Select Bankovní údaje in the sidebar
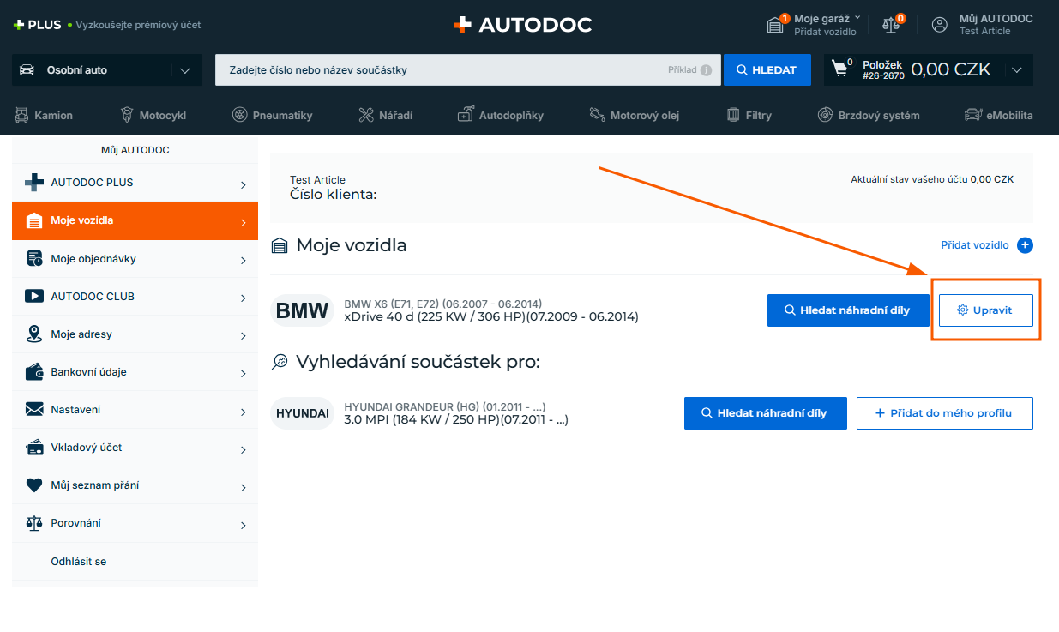This screenshot has height=632, width=1059. [135, 371]
